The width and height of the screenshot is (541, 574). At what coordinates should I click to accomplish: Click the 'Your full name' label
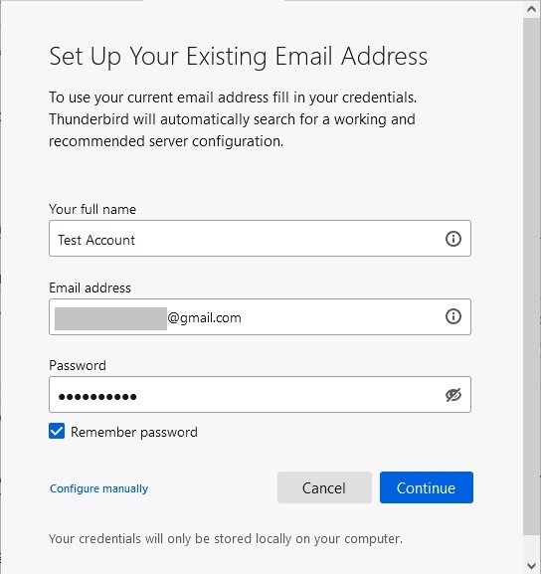(92, 209)
